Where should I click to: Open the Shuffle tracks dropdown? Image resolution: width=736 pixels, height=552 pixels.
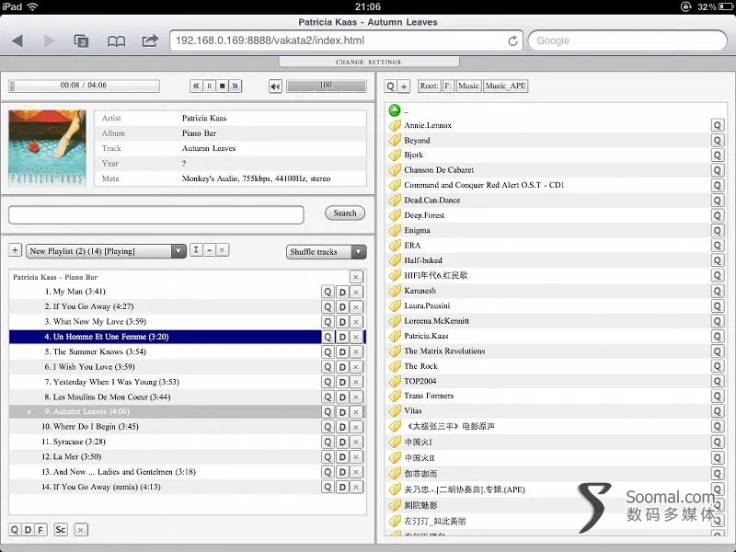[x=327, y=252]
